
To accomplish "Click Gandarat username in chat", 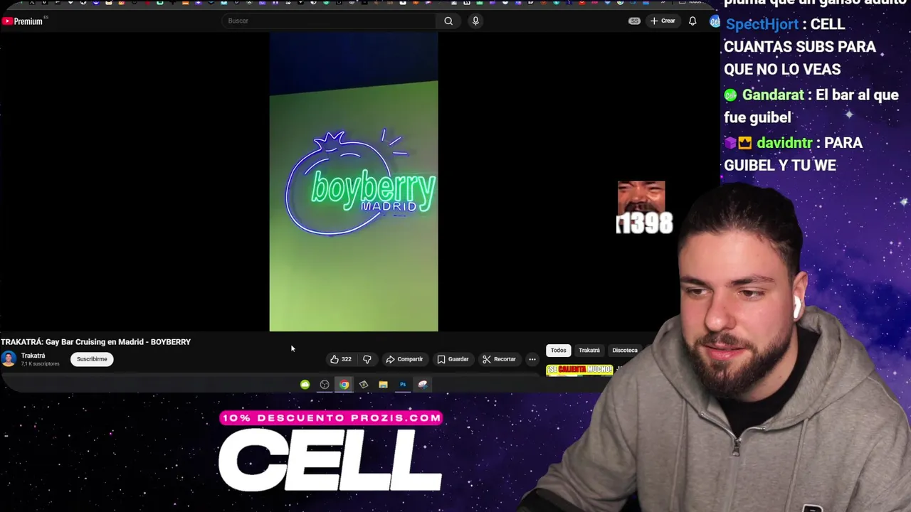I will (x=773, y=95).
